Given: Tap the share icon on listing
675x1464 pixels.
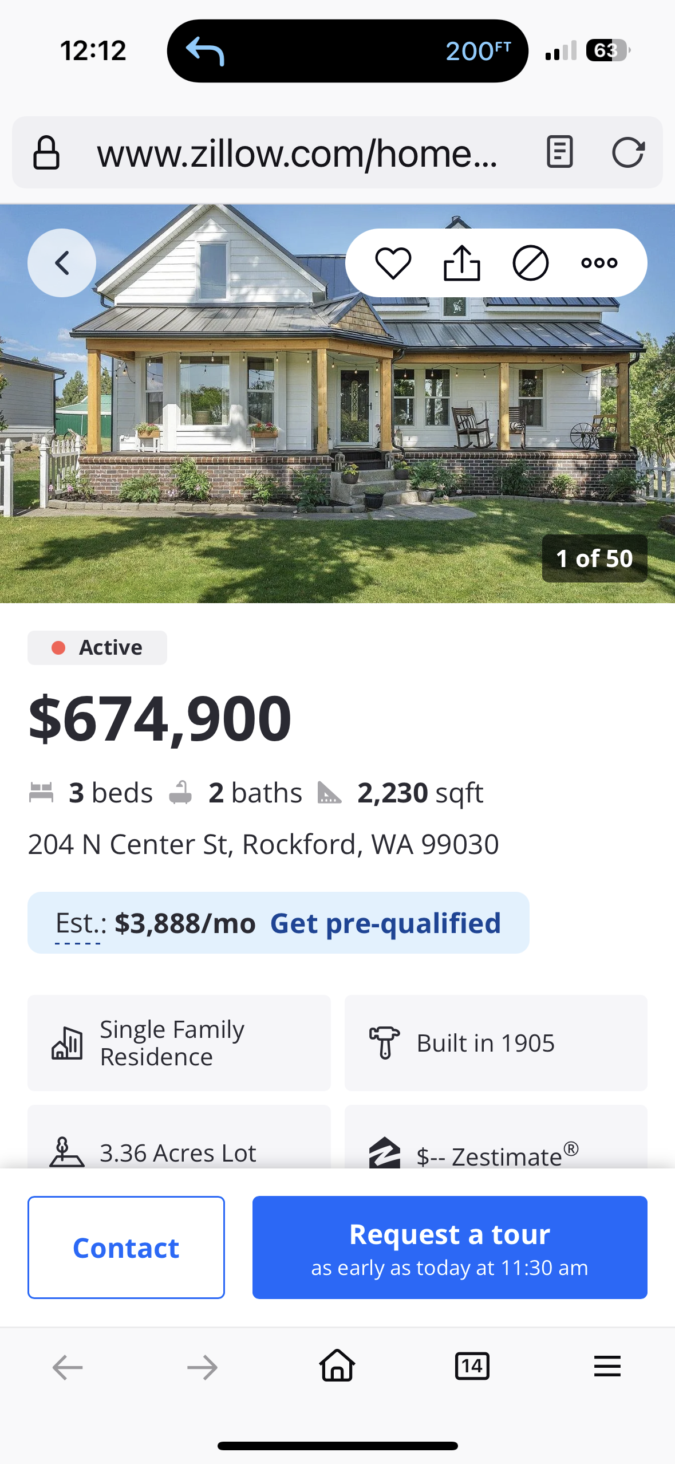Looking at the screenshot, I should 461,263.
